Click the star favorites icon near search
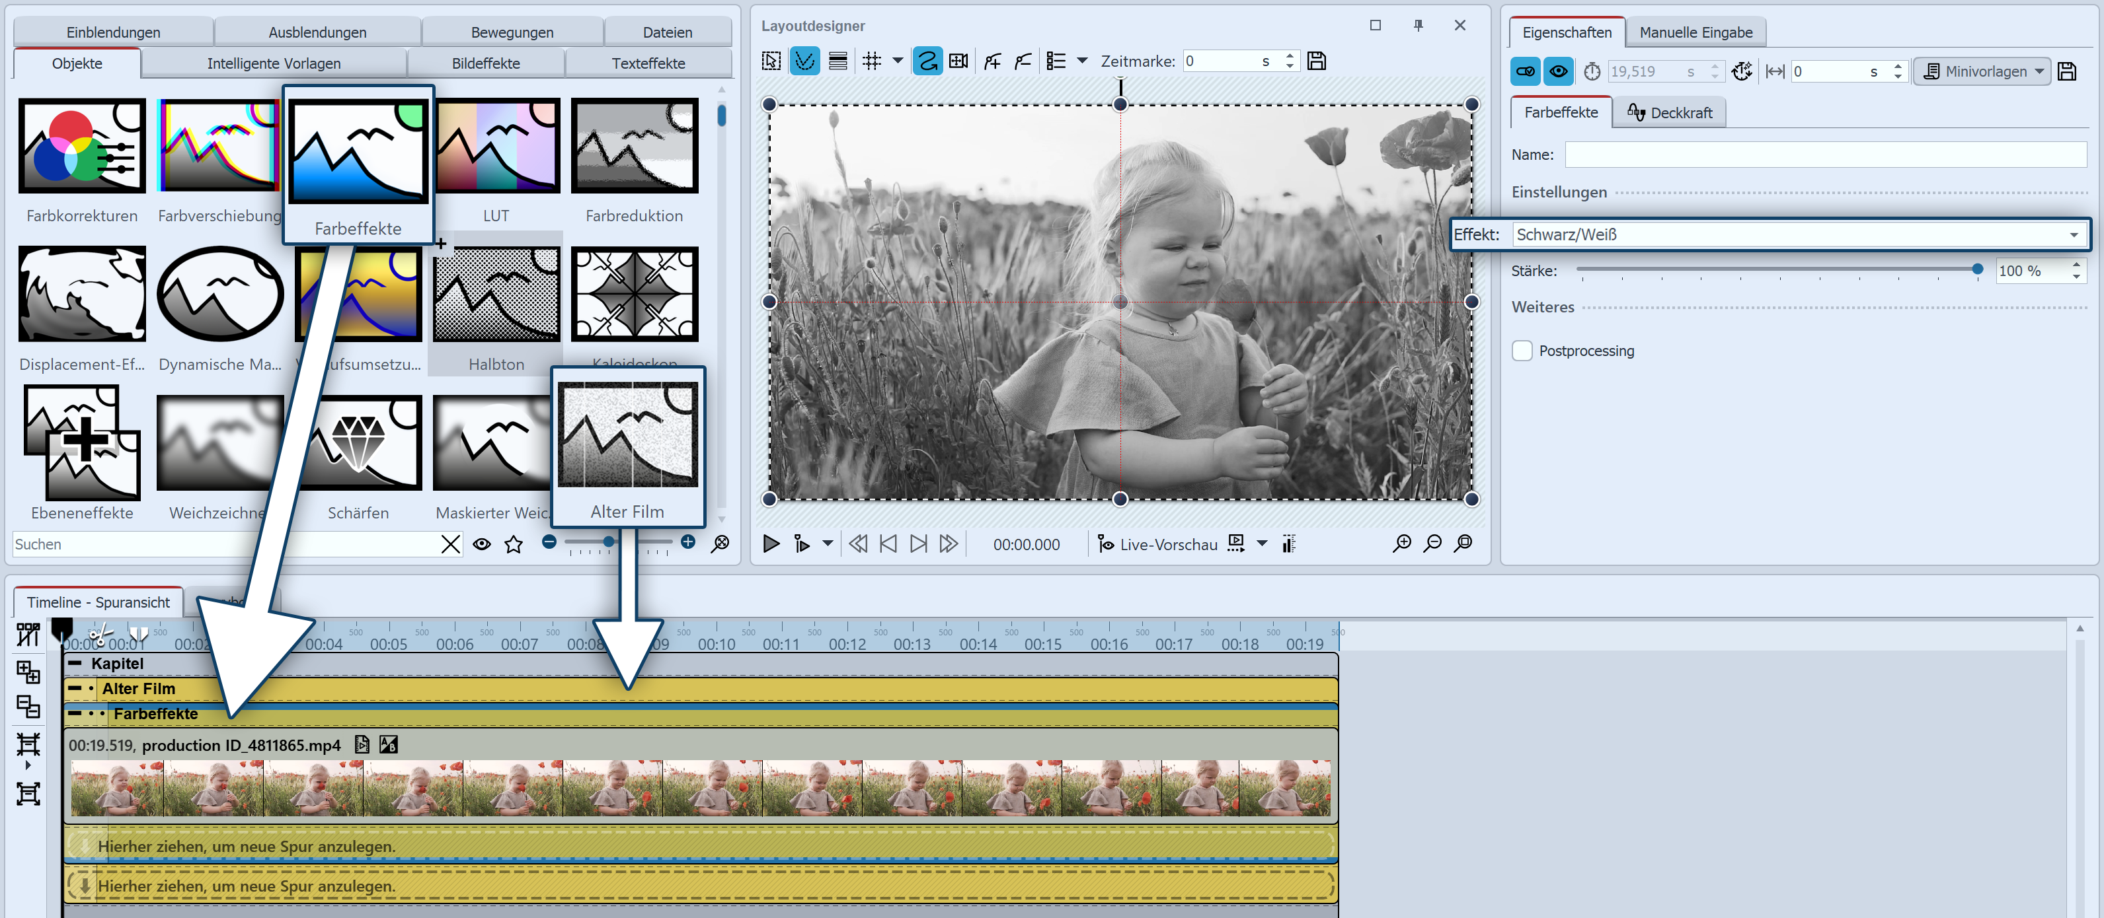2104x918 pixels. [x=513, y=544]
